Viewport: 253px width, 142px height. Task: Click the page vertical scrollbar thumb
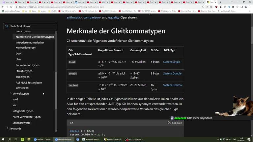tap(252, 35)
